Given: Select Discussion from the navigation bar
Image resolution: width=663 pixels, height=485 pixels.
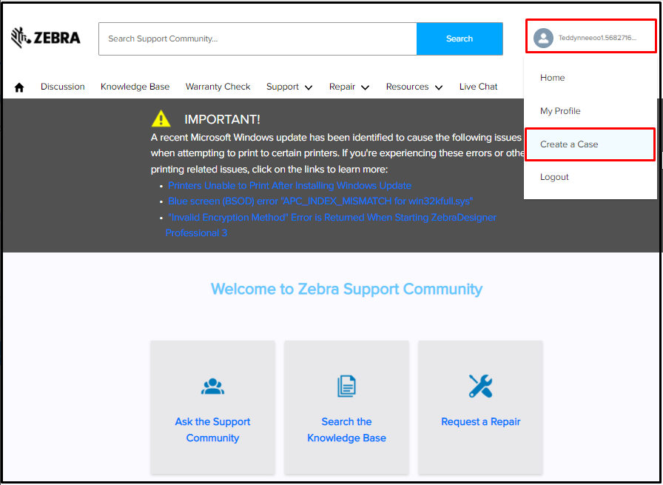Looking at the screenshot, I should click(62, 87).
